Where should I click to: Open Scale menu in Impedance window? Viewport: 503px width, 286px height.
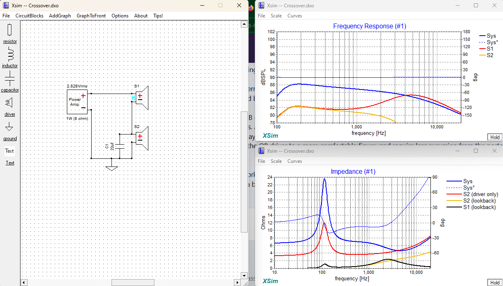click(276, 161)
